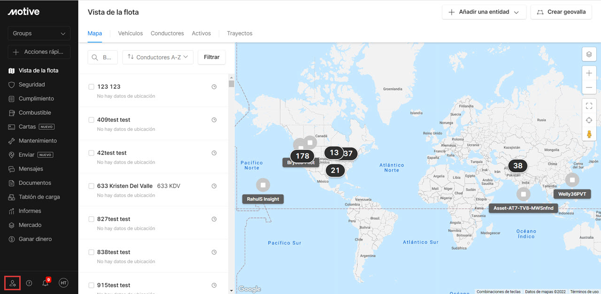Select the 633 Kristen Del Valle checkbox
This screenshot has height=294, width=601.
point(92,186)
